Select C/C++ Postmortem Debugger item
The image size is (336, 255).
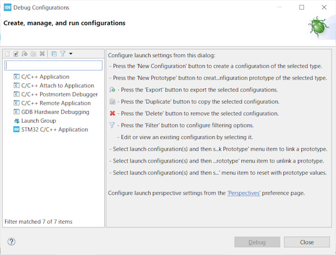pos(59,95)
